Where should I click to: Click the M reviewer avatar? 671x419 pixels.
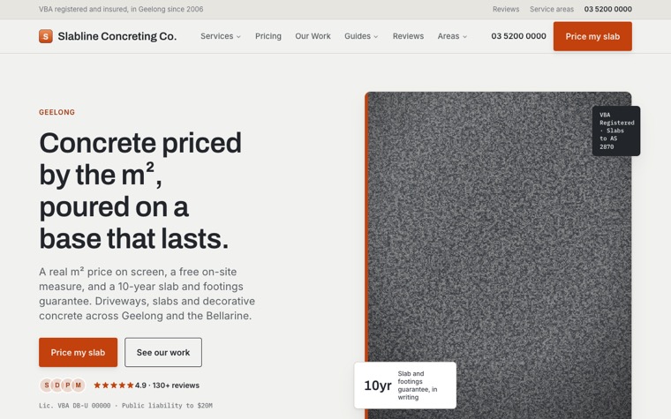(x=79, y=385)
